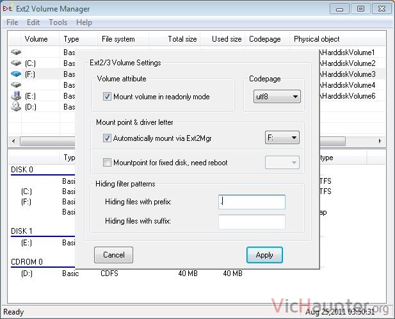Select the (D:) CD-ROM drive icon
Viewport: 395px width, 319px height.
[x=16, y=106]
